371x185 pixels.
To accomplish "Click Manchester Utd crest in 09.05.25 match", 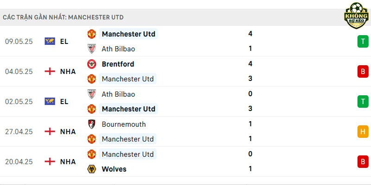I will pos(91,34).
